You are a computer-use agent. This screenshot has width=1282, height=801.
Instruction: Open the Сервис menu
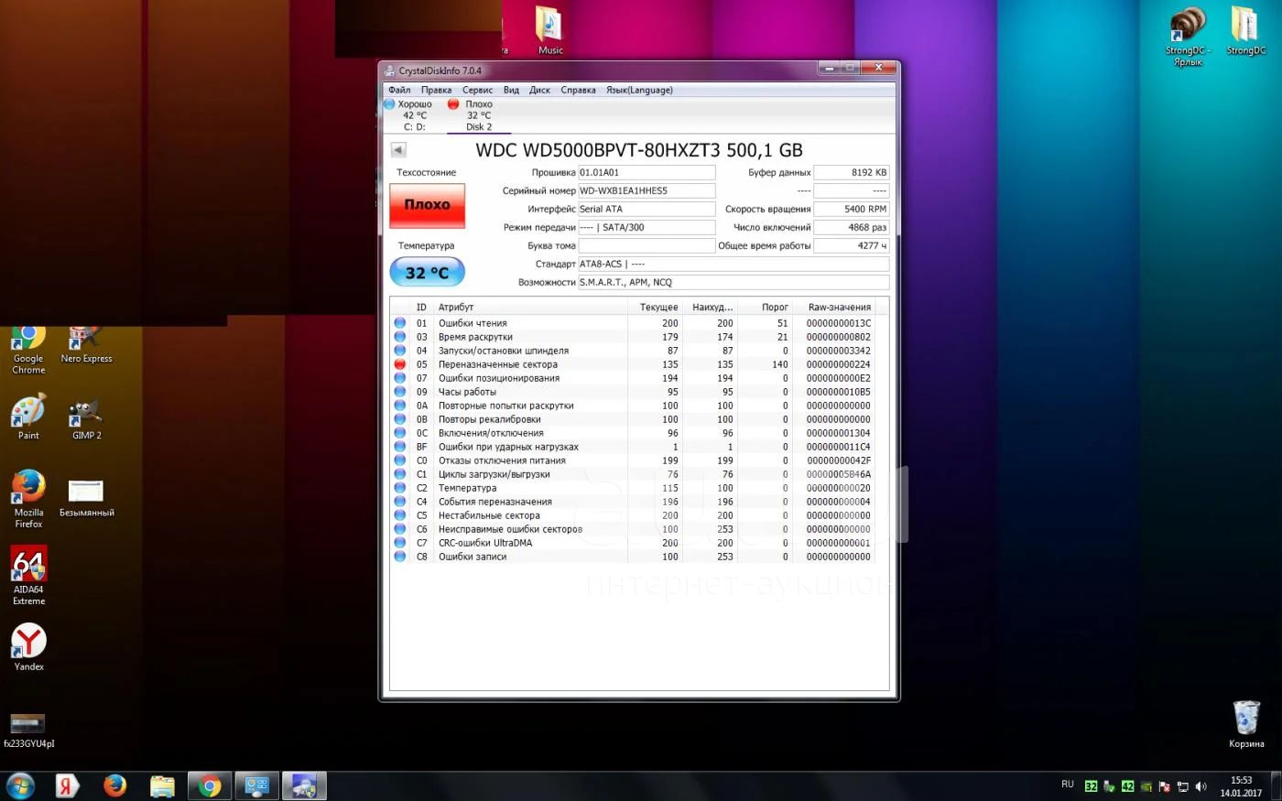tap(477, 90)
